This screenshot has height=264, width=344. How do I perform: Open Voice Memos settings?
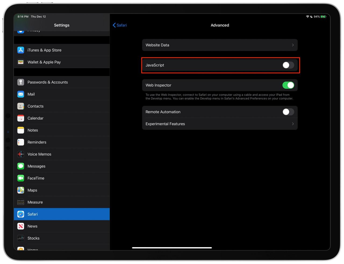coord(62,154)
